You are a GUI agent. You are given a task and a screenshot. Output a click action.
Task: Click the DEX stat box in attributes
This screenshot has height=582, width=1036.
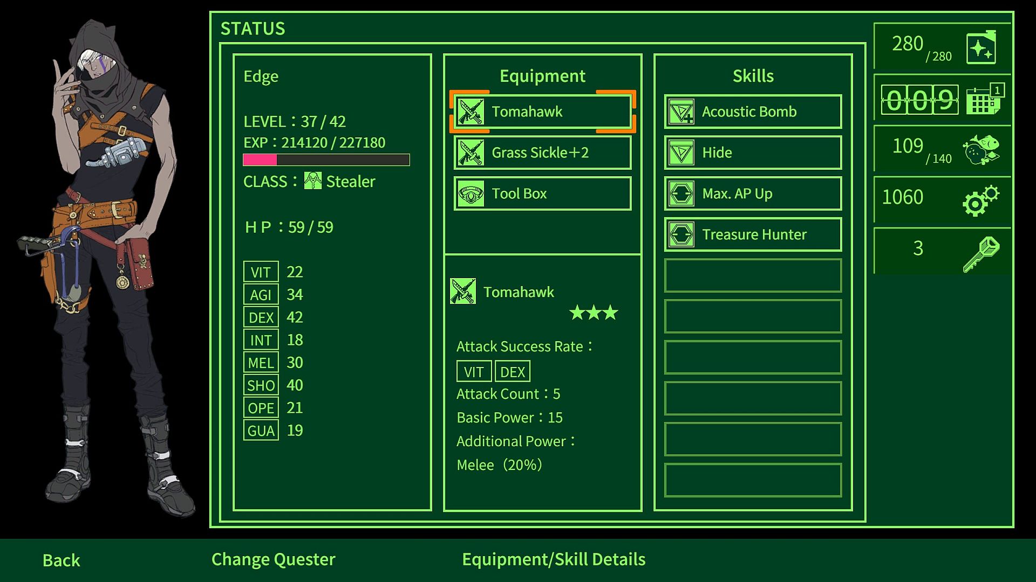point(261,317)
